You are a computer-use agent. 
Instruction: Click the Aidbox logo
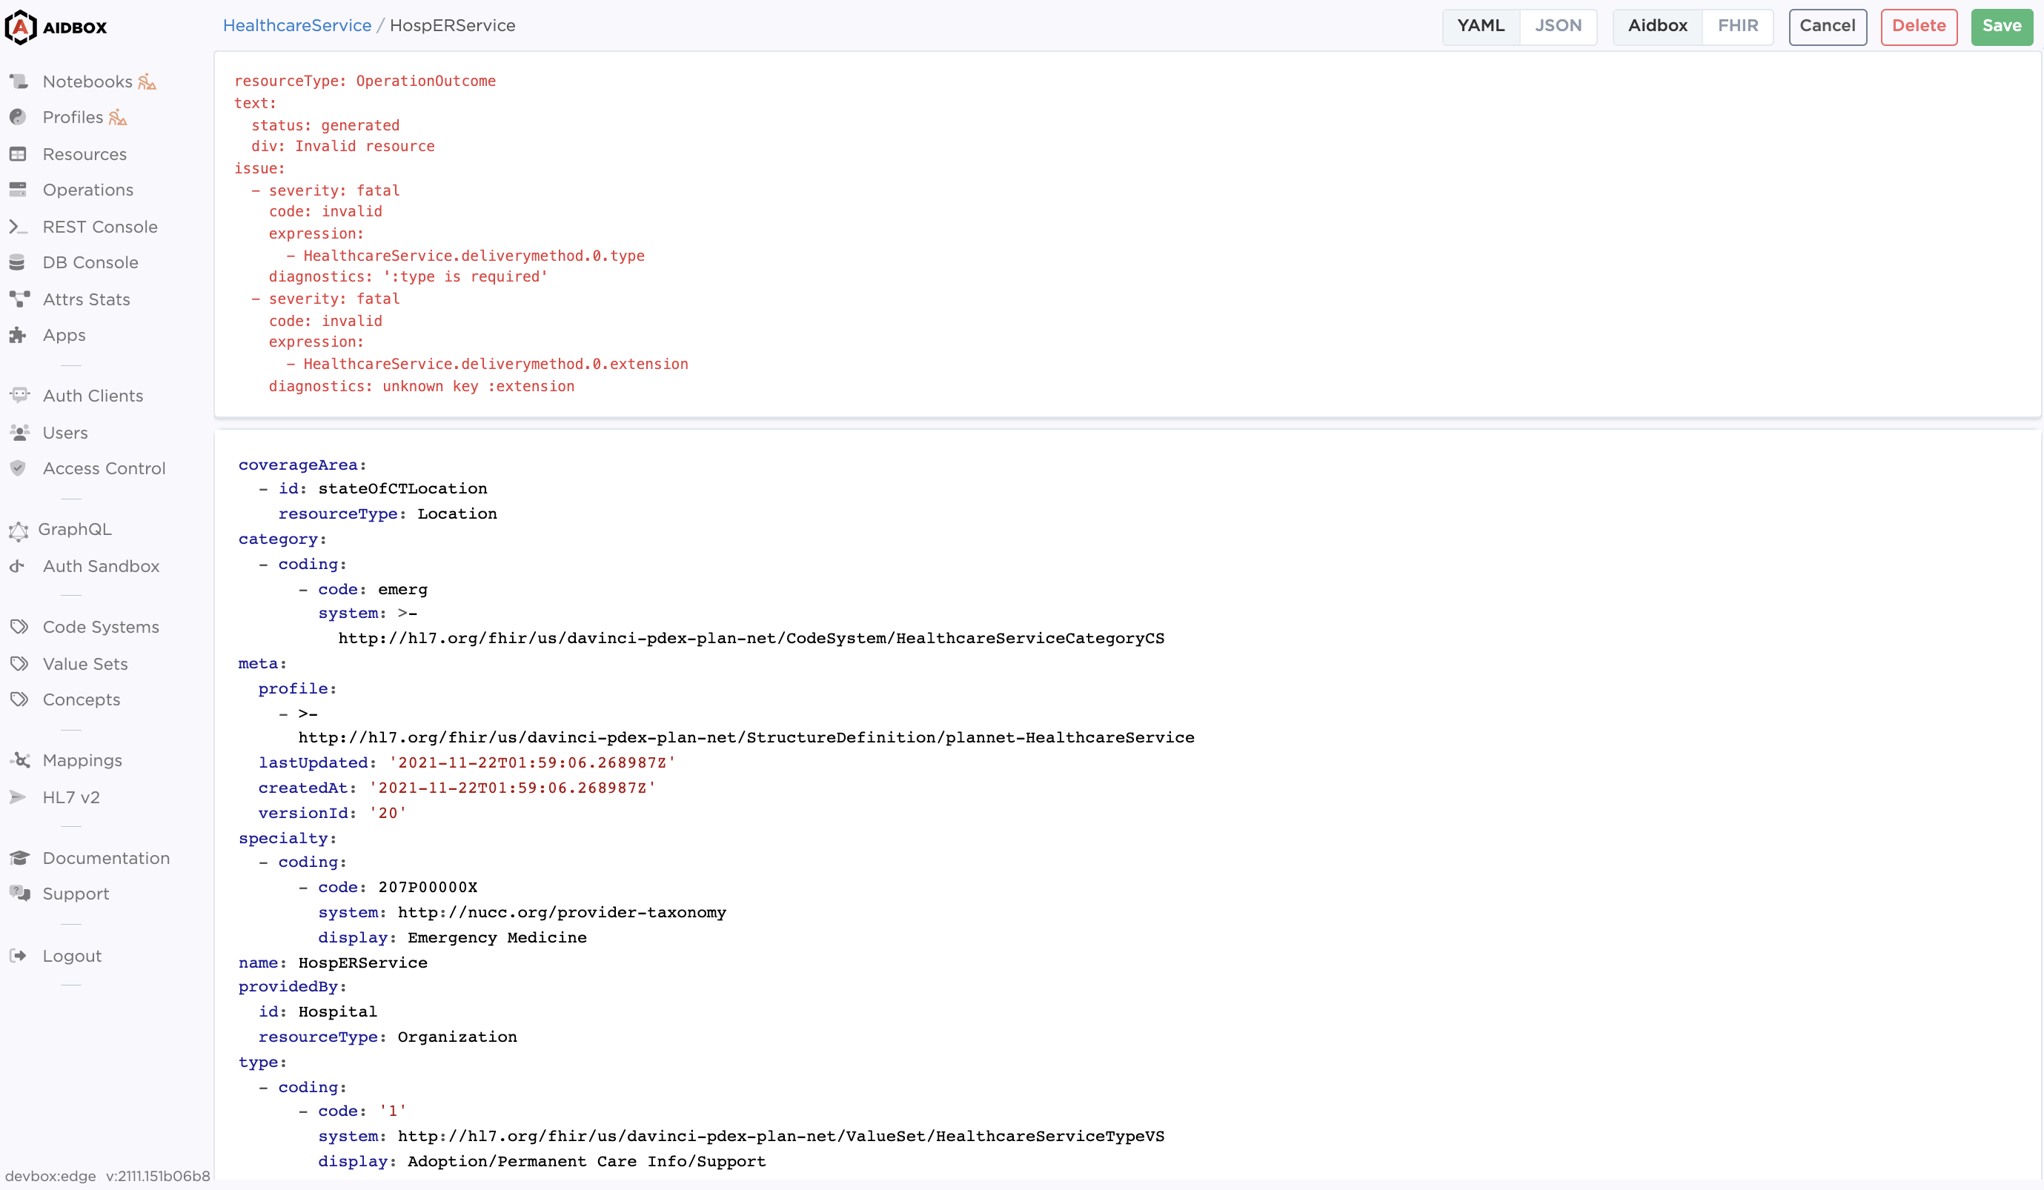pos(56,26)
